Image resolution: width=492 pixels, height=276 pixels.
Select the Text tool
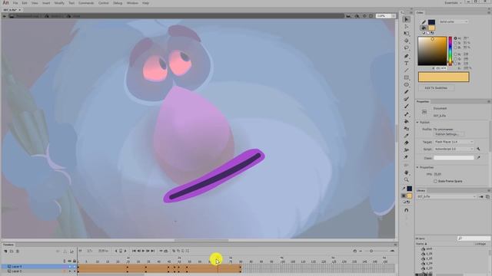tap(407, 63)
